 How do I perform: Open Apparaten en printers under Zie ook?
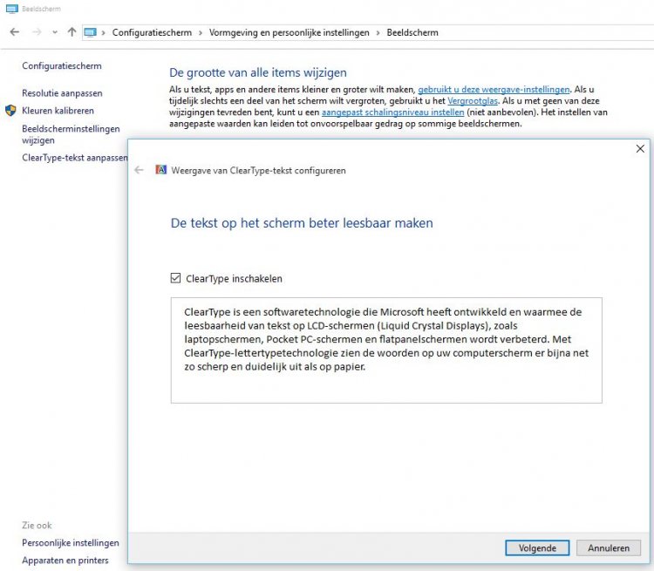tap(65, 561)
